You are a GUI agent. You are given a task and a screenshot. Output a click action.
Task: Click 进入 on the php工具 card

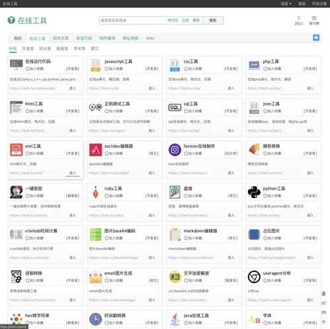[310, 88]
